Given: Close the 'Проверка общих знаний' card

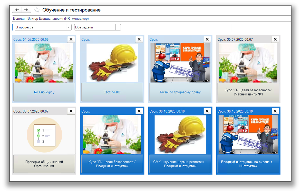Looking at the screenshot, I should (x=71, y=111).
